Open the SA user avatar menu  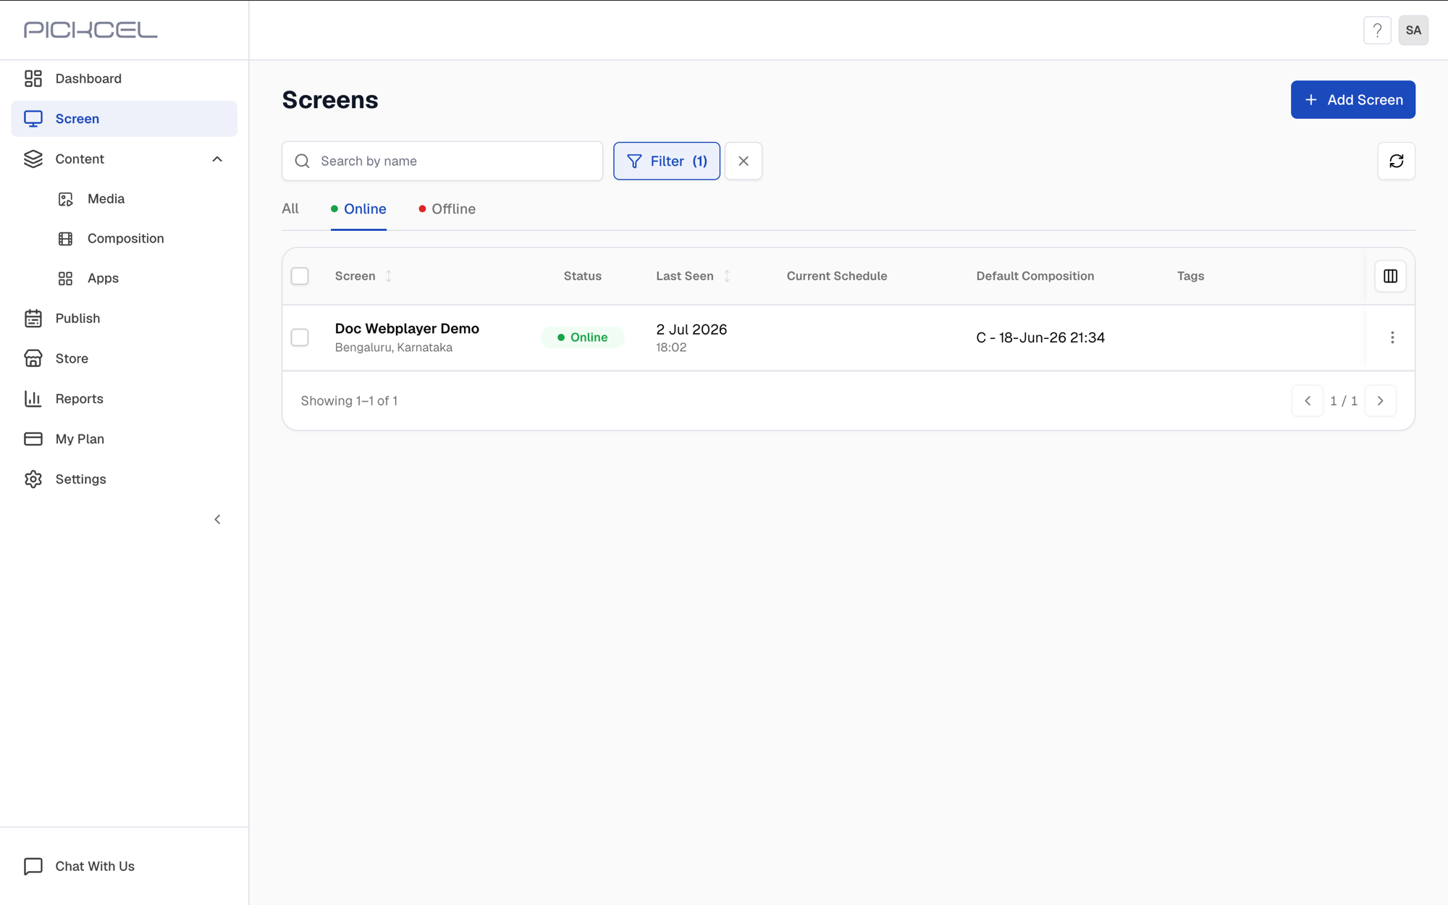click(x=1413, y=30)
